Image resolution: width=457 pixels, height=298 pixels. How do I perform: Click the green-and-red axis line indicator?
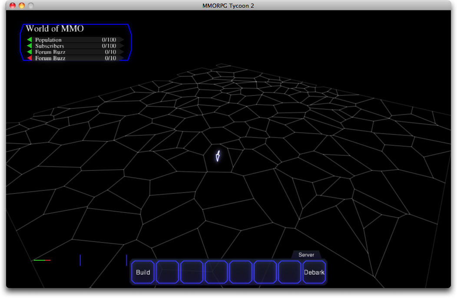(x=42, y=260)
